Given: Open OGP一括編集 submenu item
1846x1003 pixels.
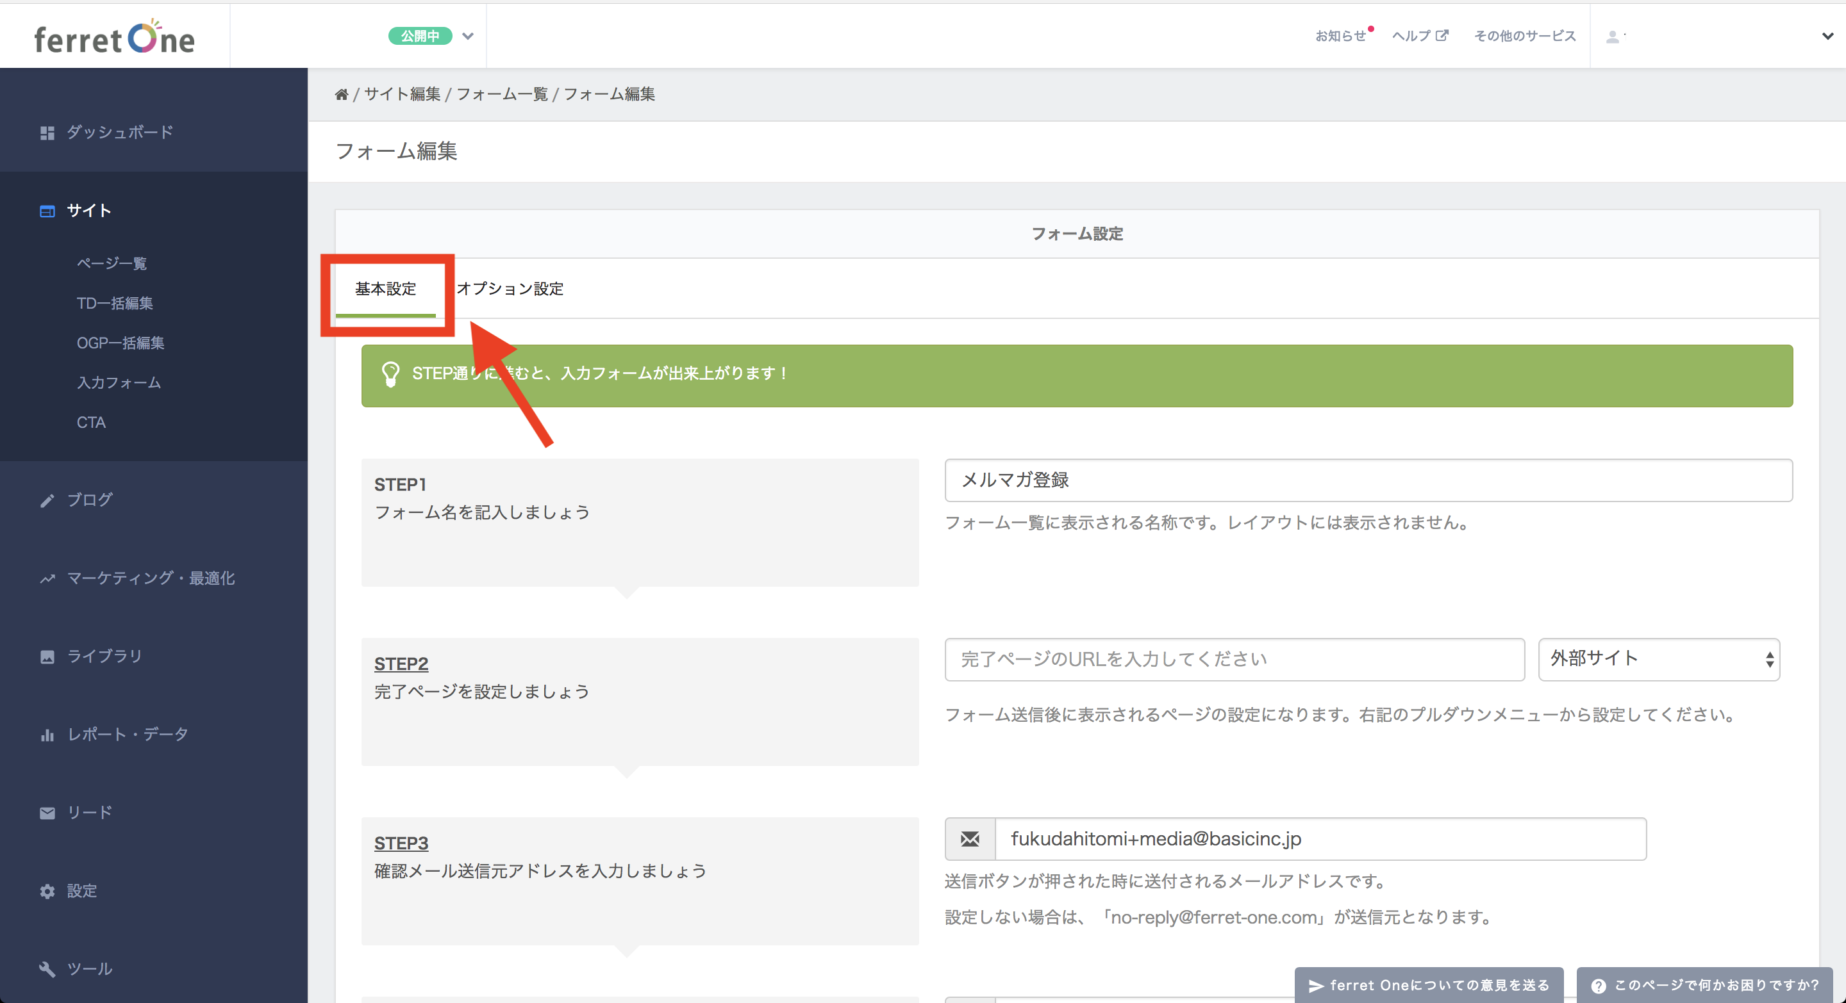Looking at the screenshot, I should click(x=121, y=343).
